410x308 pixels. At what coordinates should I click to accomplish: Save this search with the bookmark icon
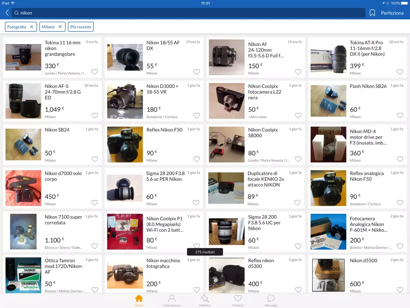coord(372,13)
